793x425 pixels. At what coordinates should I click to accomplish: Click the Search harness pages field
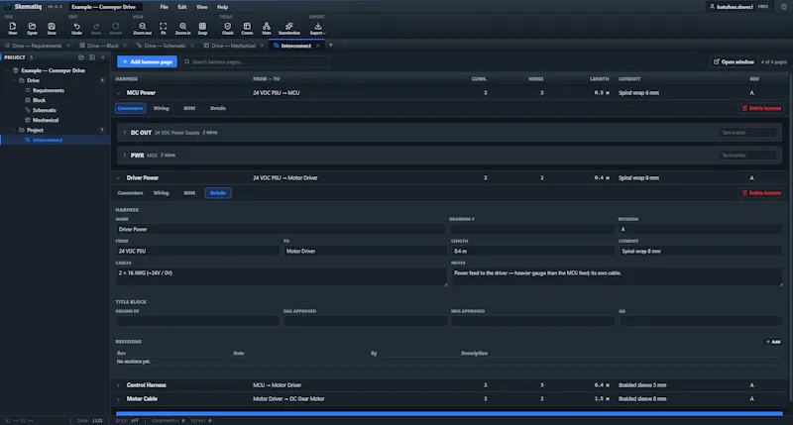(x=256, y=61)
